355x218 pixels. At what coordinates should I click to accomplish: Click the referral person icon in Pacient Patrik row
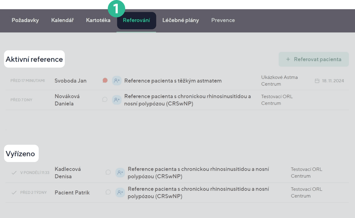[120, 193]
